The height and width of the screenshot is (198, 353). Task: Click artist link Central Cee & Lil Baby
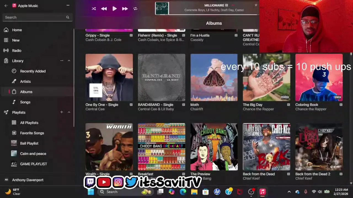[156, 109]
